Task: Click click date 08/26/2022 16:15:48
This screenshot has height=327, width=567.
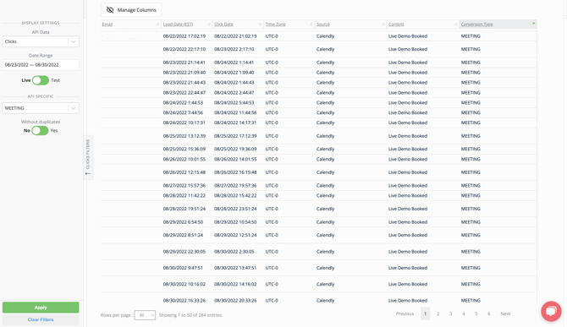Action: pyautogui.click(x=235, y=172)
